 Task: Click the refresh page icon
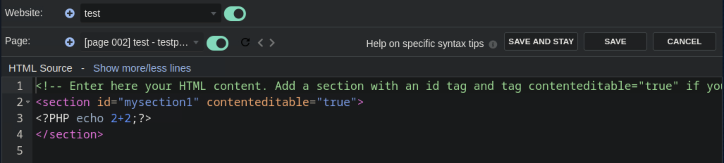(245, 43)
